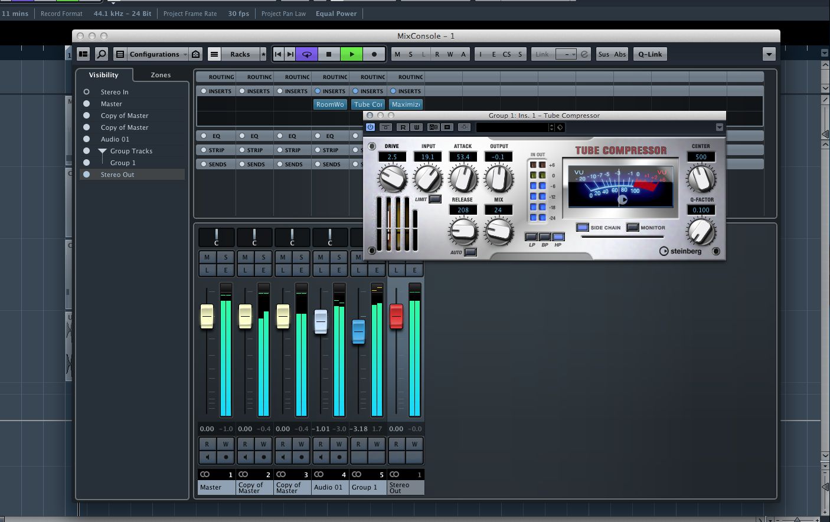The width and height of the screenshot is (830, 522).
Task: Select the LP filter button
Action: click(531, 237)
